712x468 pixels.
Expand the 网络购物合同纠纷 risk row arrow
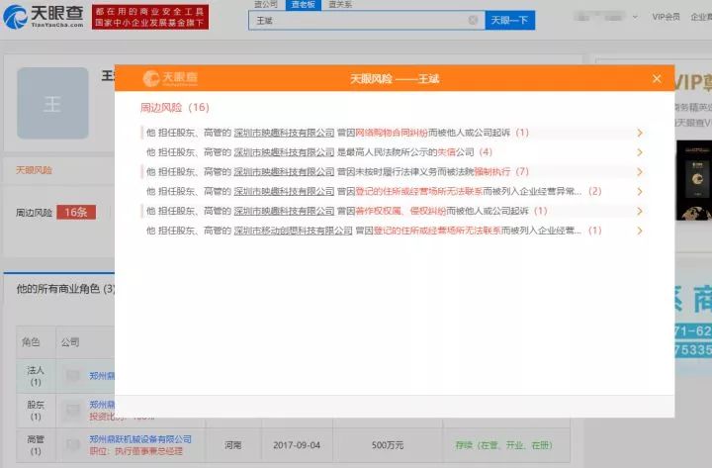coord(640,133)
